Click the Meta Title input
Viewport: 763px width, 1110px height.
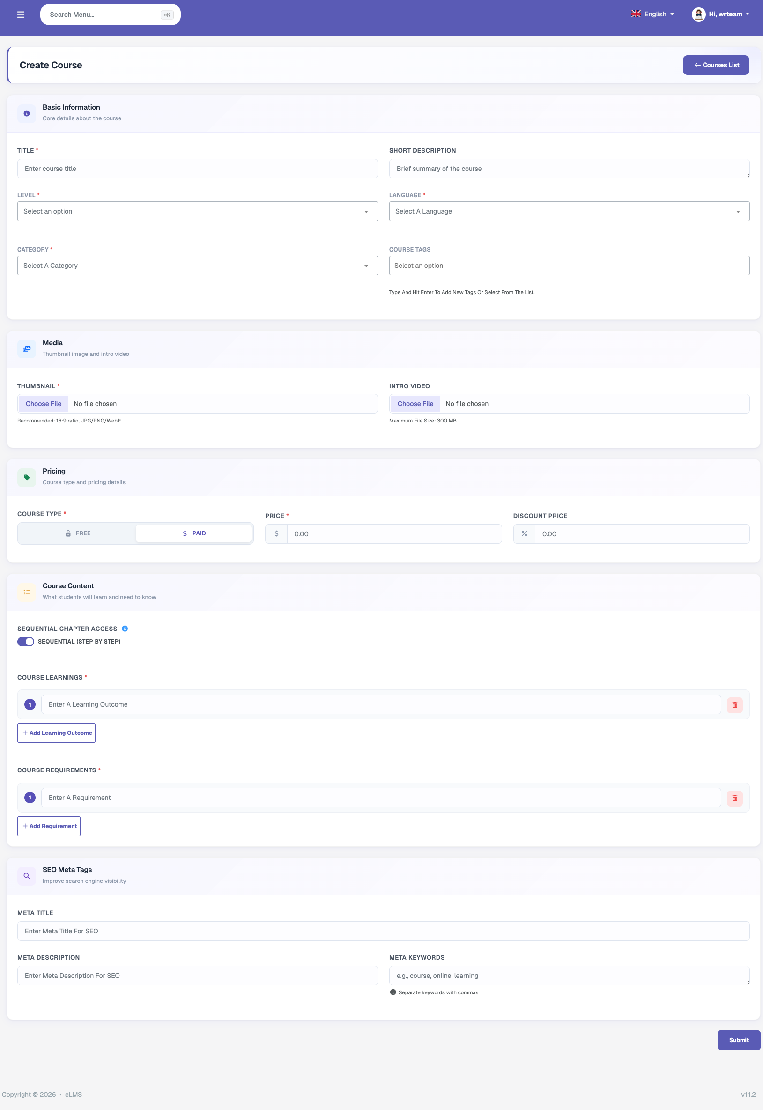384,931
